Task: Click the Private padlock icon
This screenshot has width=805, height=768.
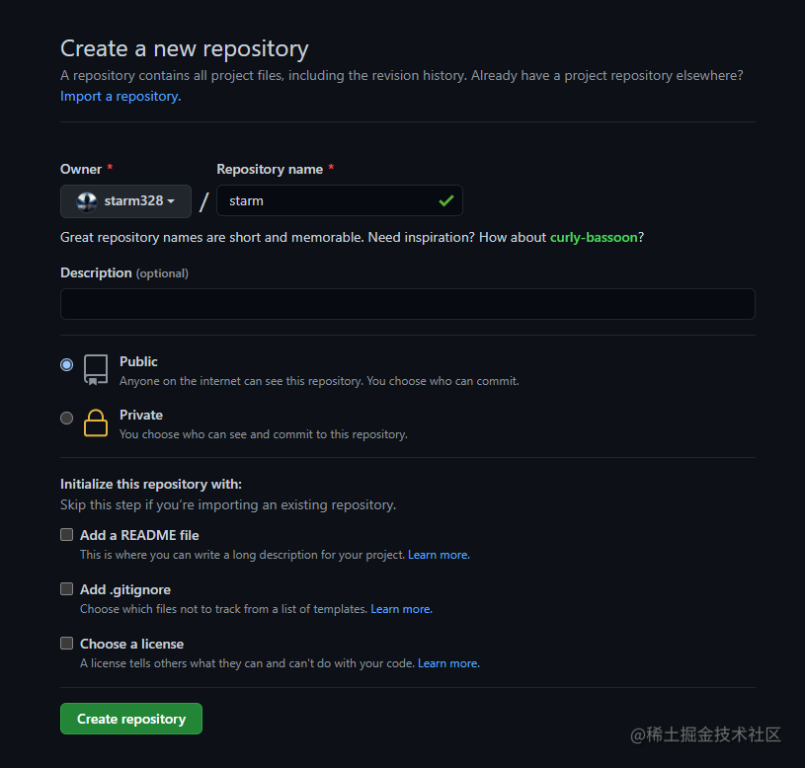Action: point(96,422)
